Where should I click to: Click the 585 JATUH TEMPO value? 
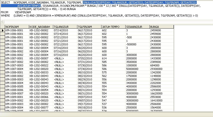pos(113,62)
